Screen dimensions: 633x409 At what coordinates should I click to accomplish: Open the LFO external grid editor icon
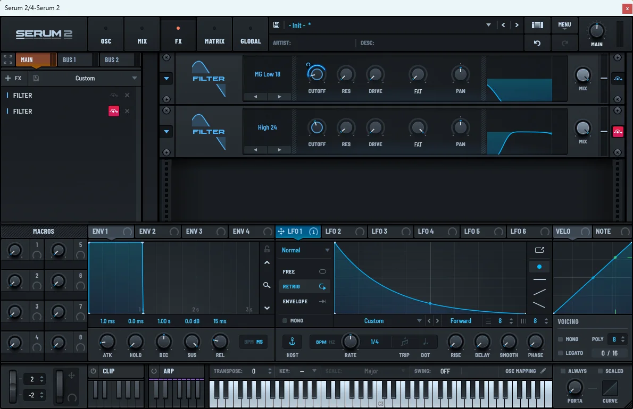tap(539, 250)
